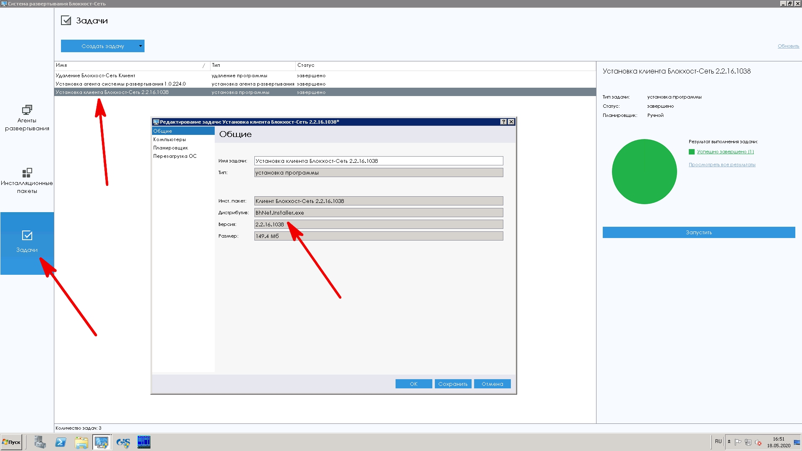Image resolution: width=802 pixels, height=451 pixels.
Task: Sort tasks by the Имя column header
Action: 132,66
